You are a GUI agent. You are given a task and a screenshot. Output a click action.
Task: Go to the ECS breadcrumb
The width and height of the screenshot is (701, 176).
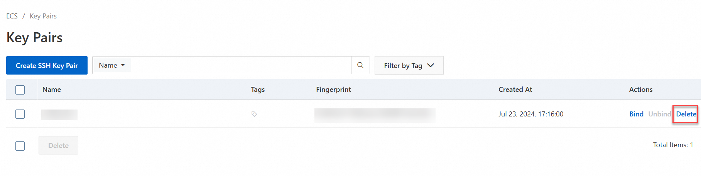coord(12,16)
